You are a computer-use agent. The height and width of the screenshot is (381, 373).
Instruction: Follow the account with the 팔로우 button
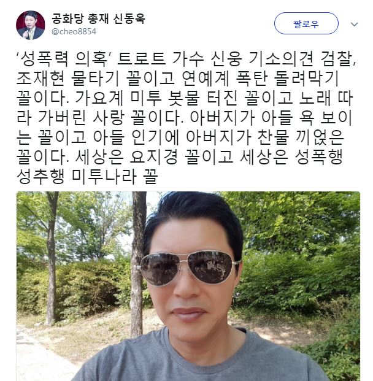point(306,23)
